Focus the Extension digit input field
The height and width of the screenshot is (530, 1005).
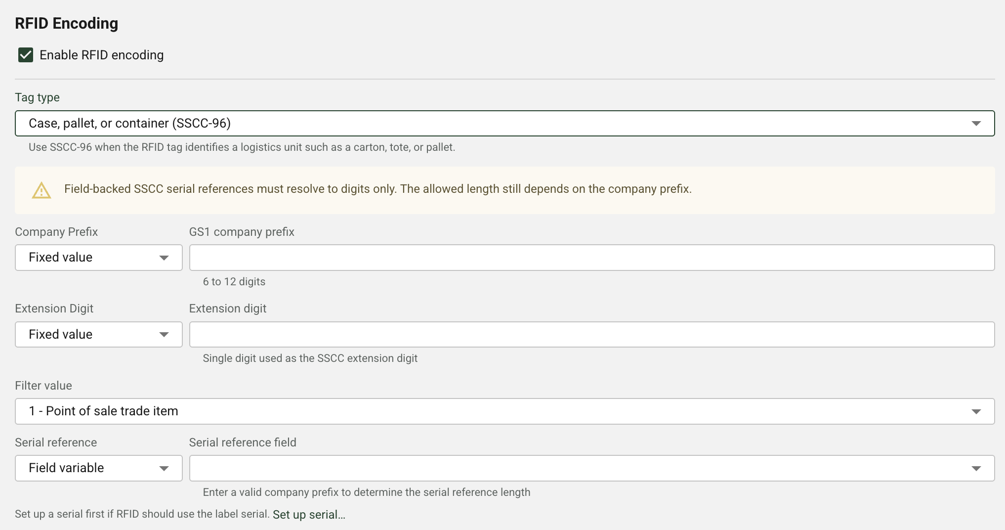click(591, 334)
